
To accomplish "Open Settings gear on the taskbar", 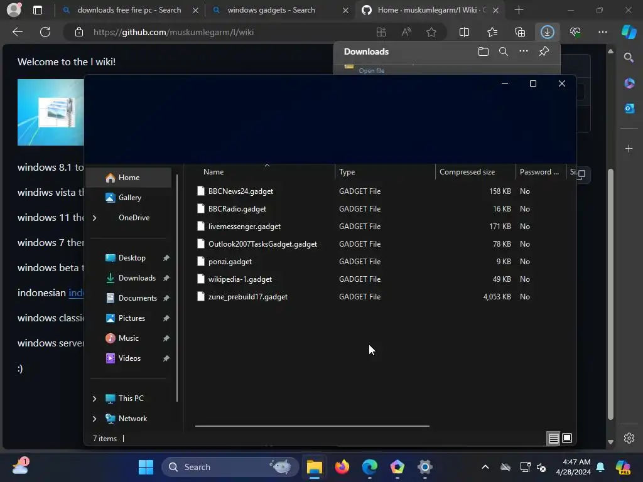I will tap(425, 467).
